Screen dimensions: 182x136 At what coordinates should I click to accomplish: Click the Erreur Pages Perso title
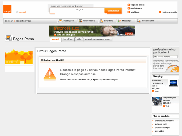52,51
